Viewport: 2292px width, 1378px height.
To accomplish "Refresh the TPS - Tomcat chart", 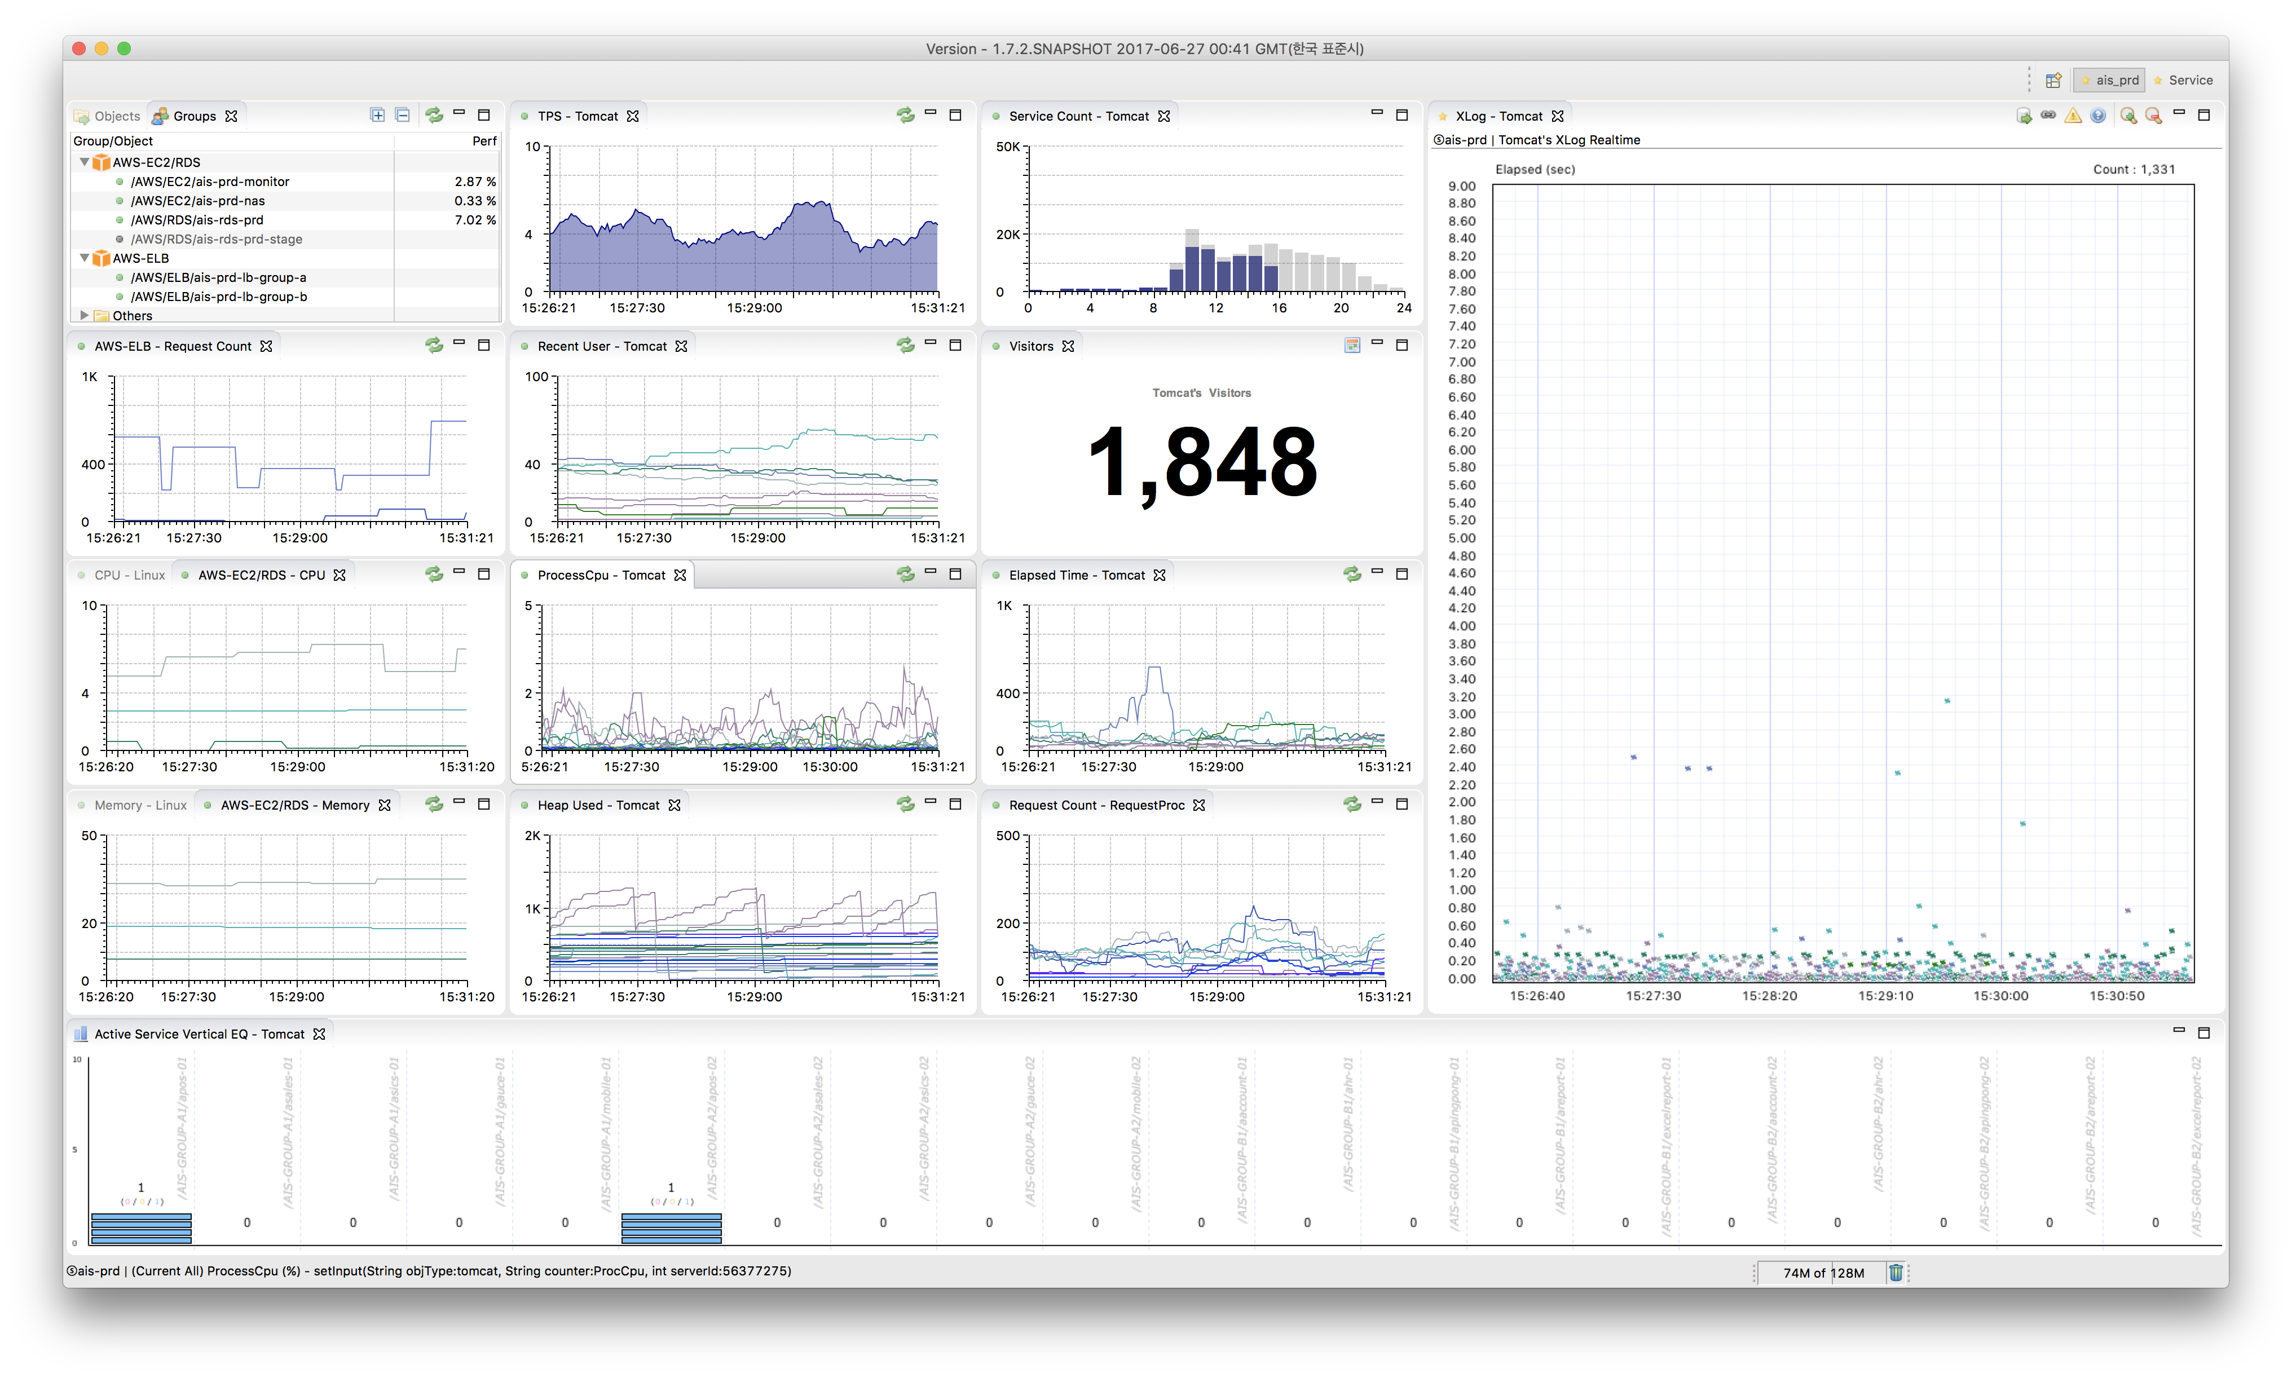I will [x=905, y=115].
